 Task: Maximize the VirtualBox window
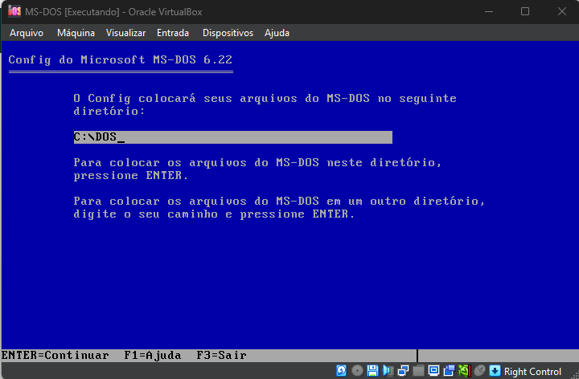525,11
